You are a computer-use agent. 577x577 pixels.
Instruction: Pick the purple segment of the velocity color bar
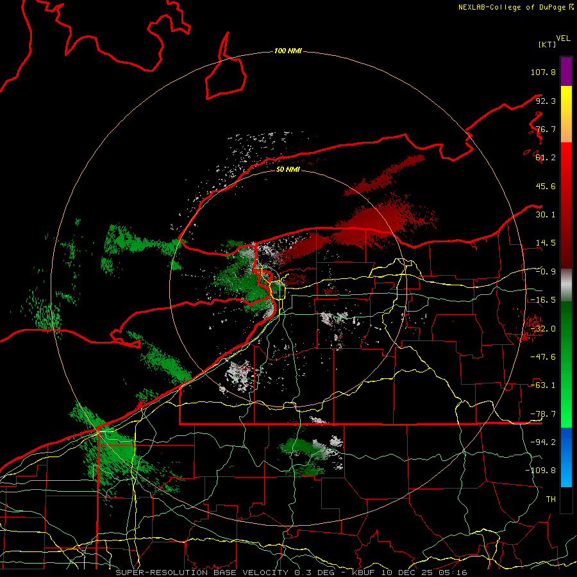click(566, 71)
